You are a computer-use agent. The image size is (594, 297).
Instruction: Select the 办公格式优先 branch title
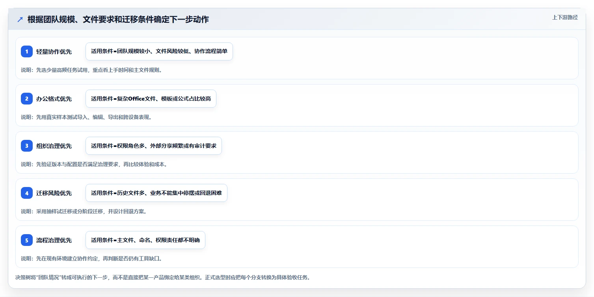(54, 99)
